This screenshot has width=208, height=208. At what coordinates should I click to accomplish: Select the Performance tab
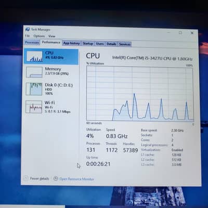pyautogui.click(x=51, y=43)
